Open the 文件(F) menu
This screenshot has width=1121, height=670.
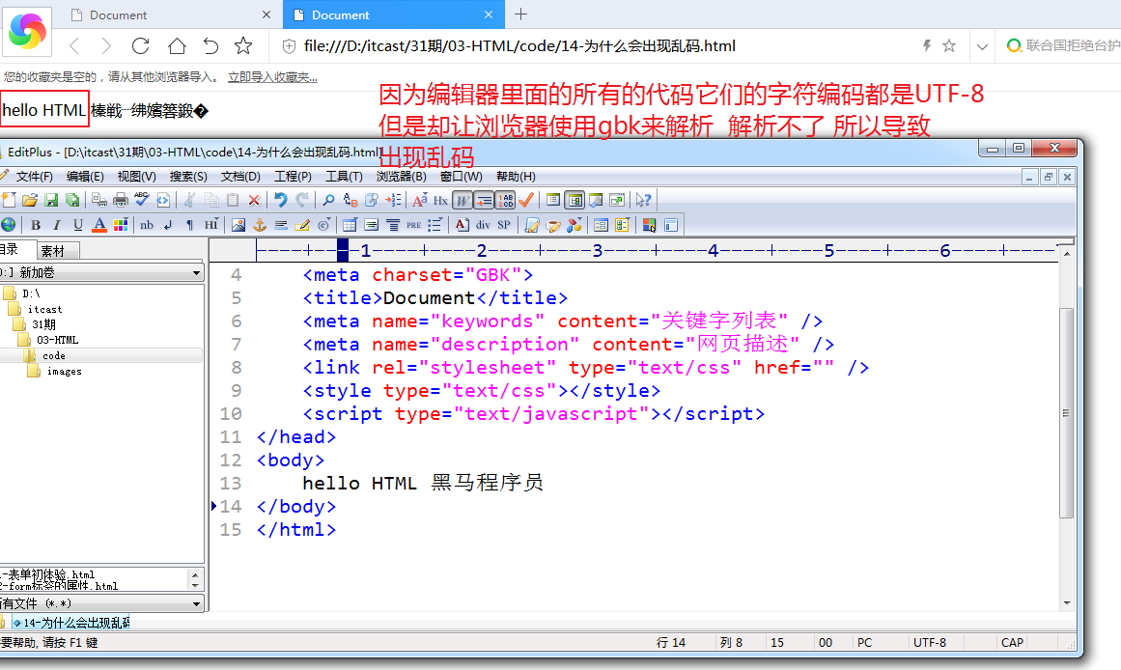coord(35,177)
